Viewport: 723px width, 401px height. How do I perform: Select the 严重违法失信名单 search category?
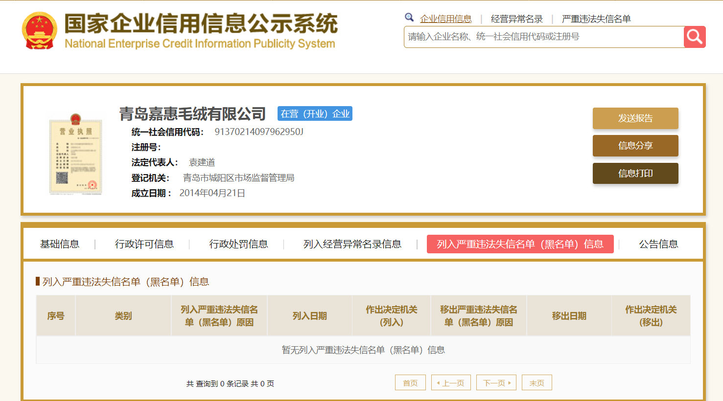[596, 19]
